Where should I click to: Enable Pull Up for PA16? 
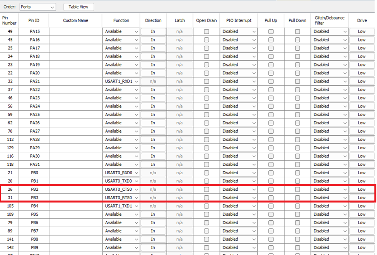[271, 40]
